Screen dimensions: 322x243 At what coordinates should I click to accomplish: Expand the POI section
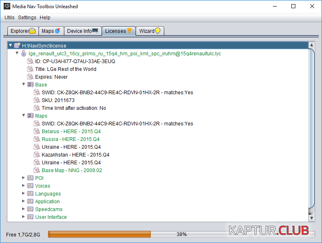pyautogui.click(x=23, y=178)
